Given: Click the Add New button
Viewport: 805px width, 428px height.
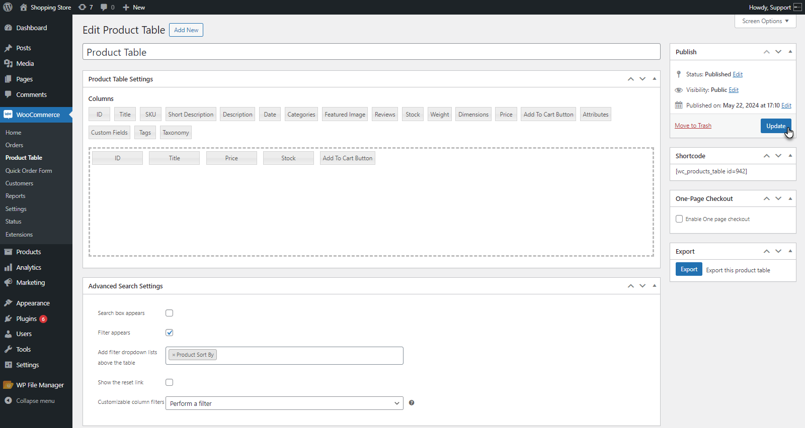Looking at the screenshot, I should 186,30.
